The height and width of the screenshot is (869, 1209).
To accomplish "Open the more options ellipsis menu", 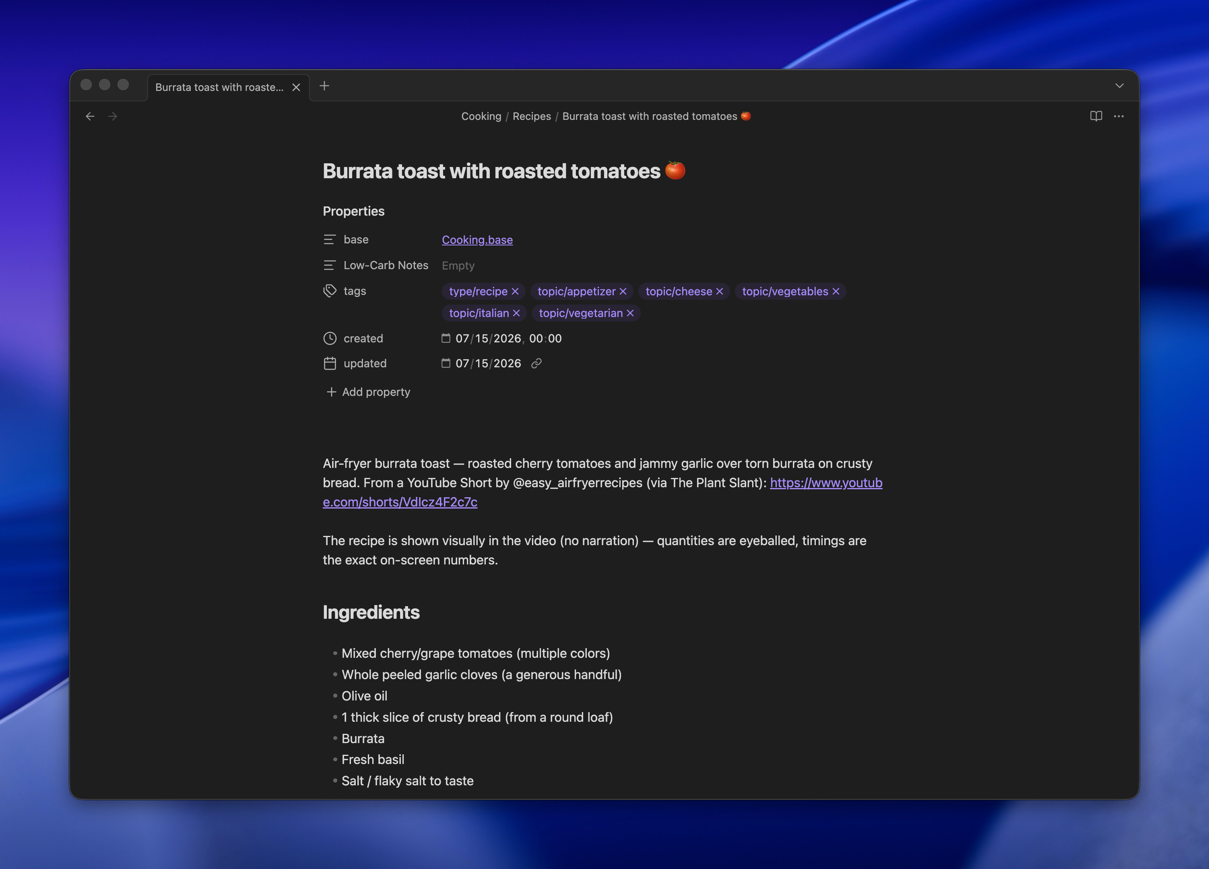I will tap(1119, 116).
